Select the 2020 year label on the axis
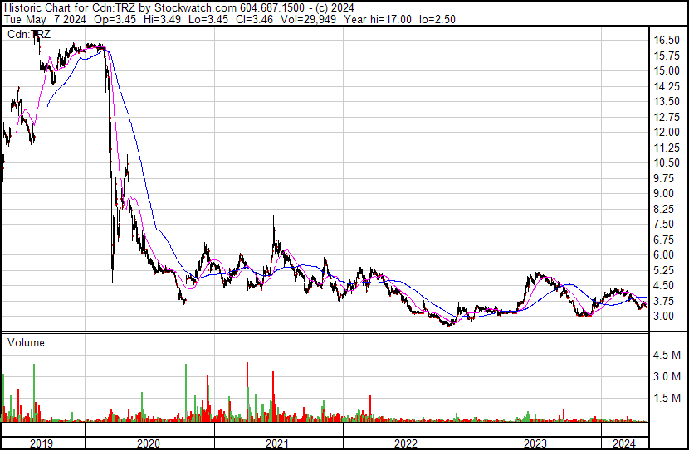The width and height of the screenshot is (689, 450). [x=149, y=443]
